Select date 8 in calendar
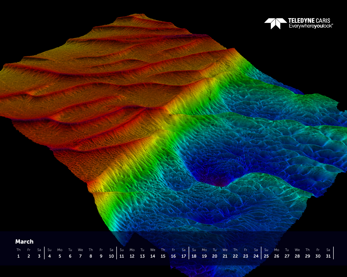The image size is (347, 277). (91, 256)
